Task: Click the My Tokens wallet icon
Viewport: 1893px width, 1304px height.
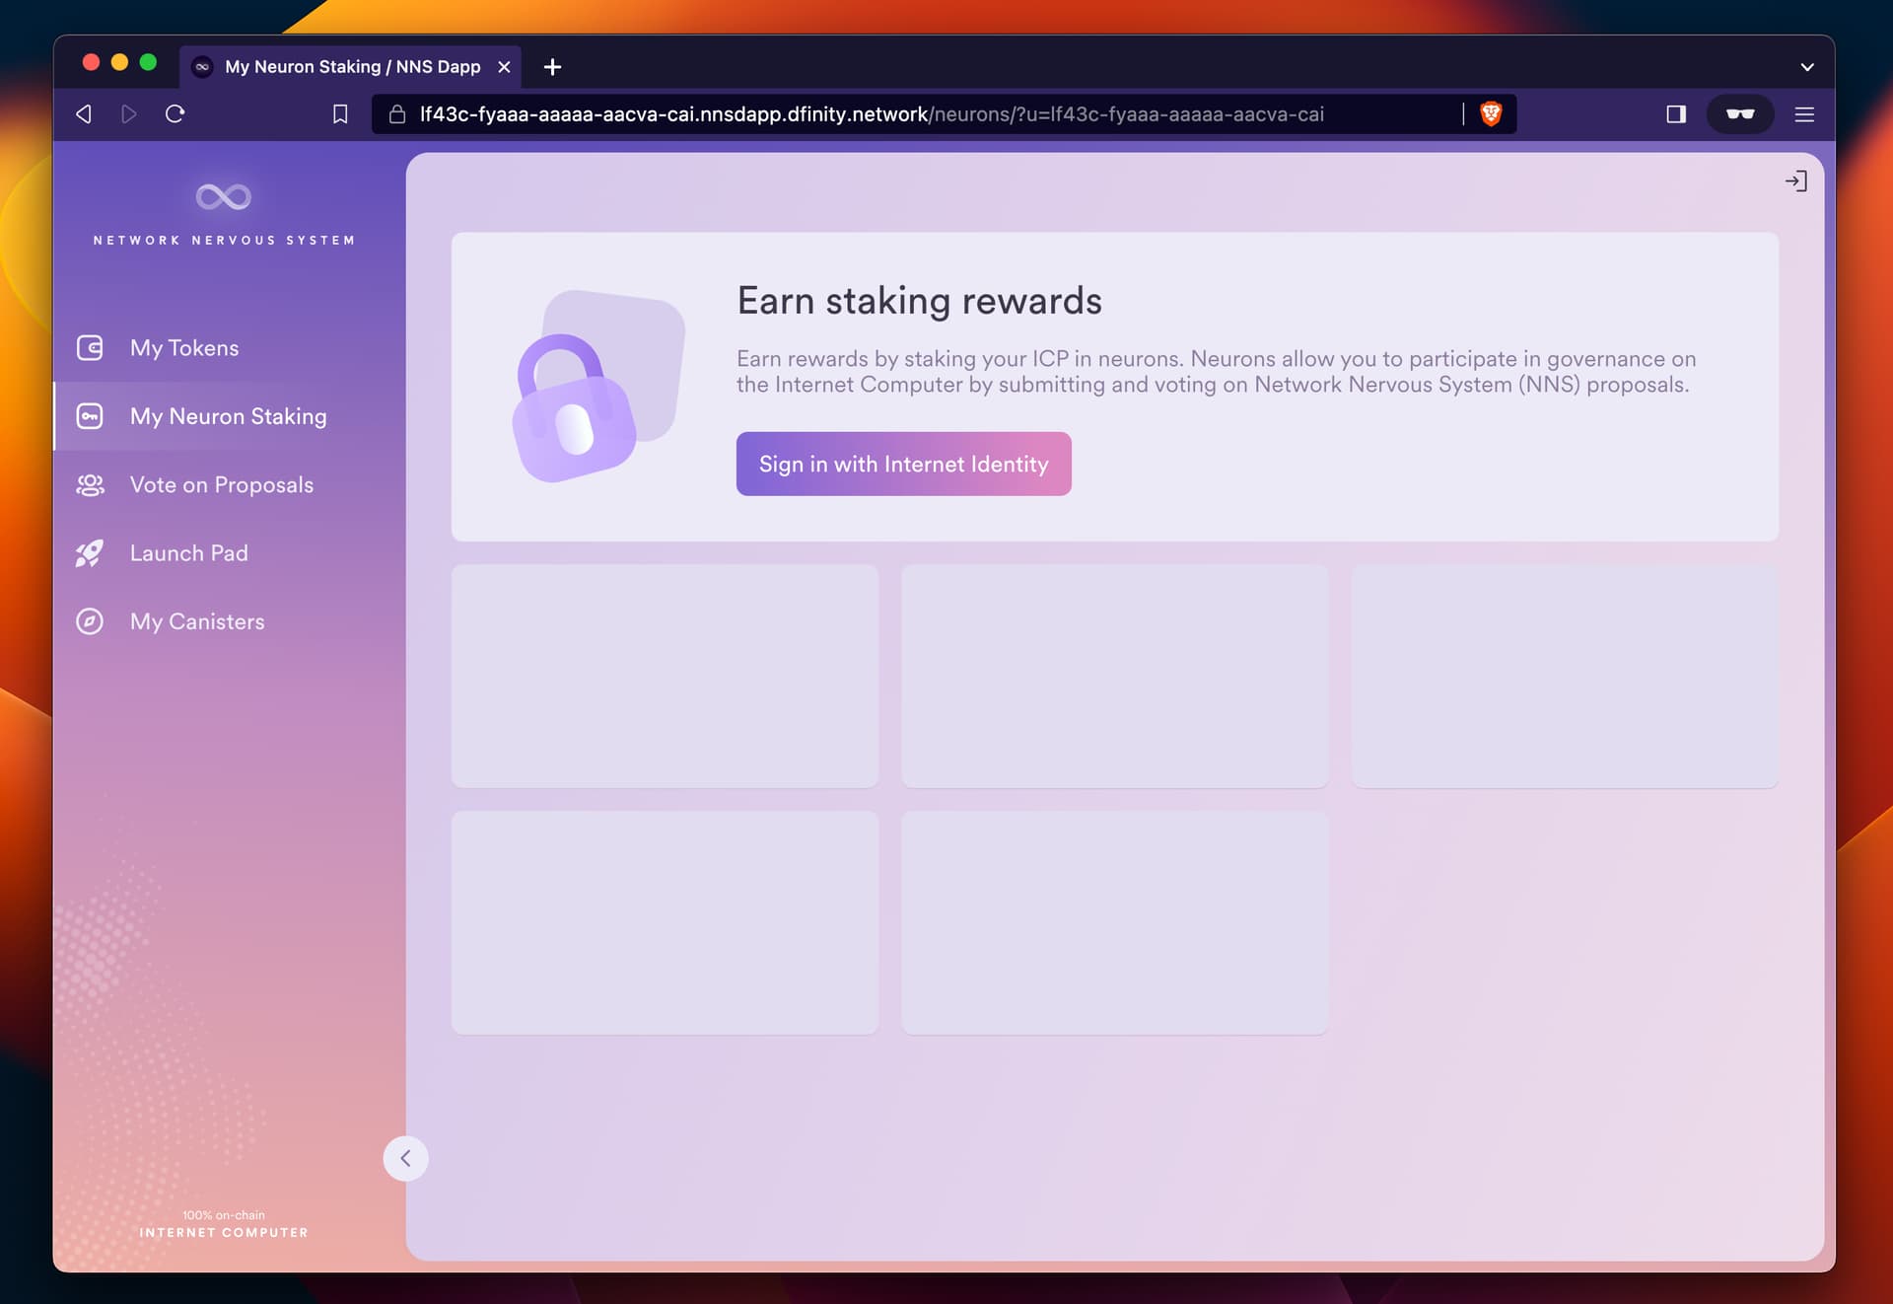Action: (x=90, y=347)
